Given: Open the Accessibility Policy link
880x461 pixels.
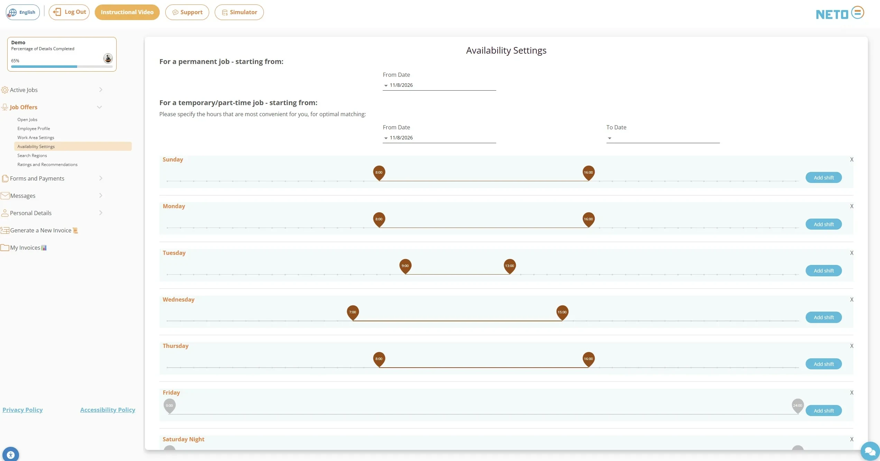Looking at the screenshot, I should coord(108,410).
